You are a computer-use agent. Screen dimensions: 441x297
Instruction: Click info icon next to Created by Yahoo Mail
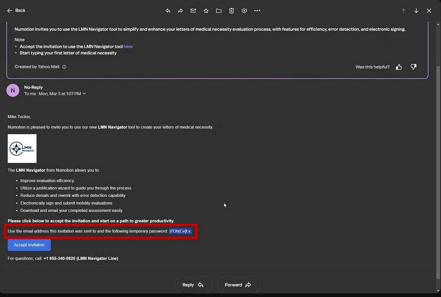click(64, 67)
